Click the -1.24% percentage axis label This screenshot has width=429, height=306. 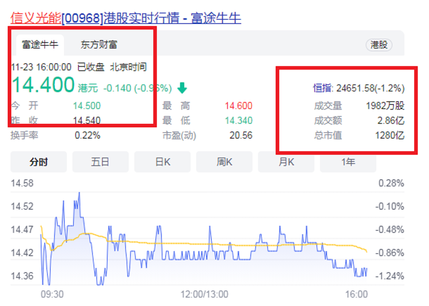pos(390,276)
